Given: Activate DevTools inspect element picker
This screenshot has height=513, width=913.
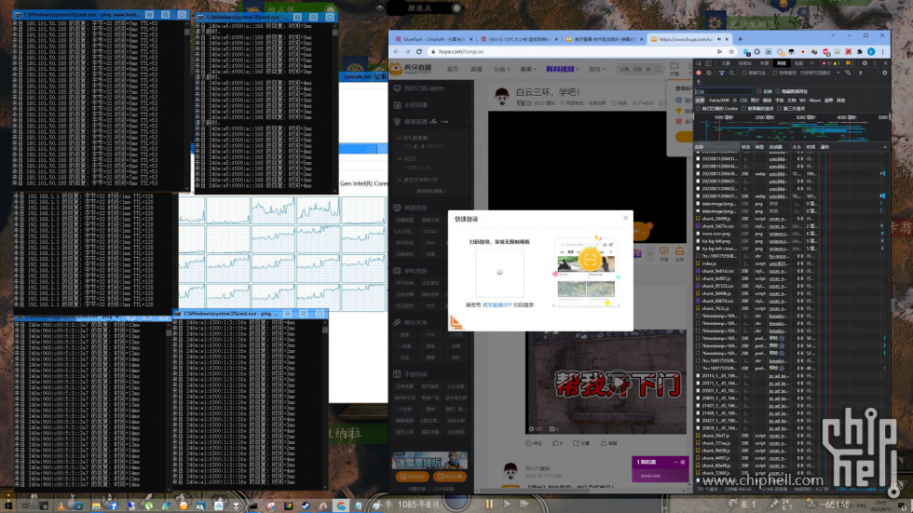Looking at the screenshot, I should point(699,63).
